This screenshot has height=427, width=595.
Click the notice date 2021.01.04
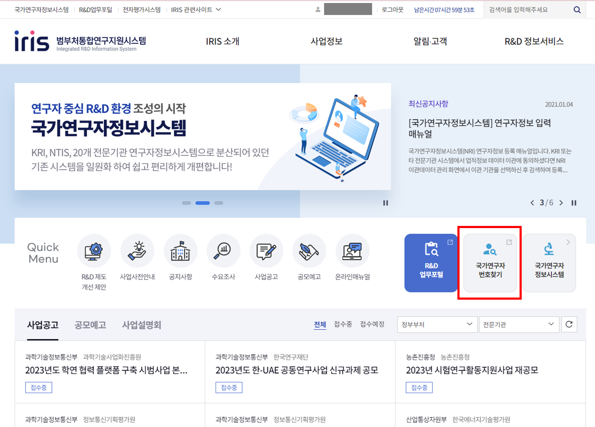click(x=559, y=104)
